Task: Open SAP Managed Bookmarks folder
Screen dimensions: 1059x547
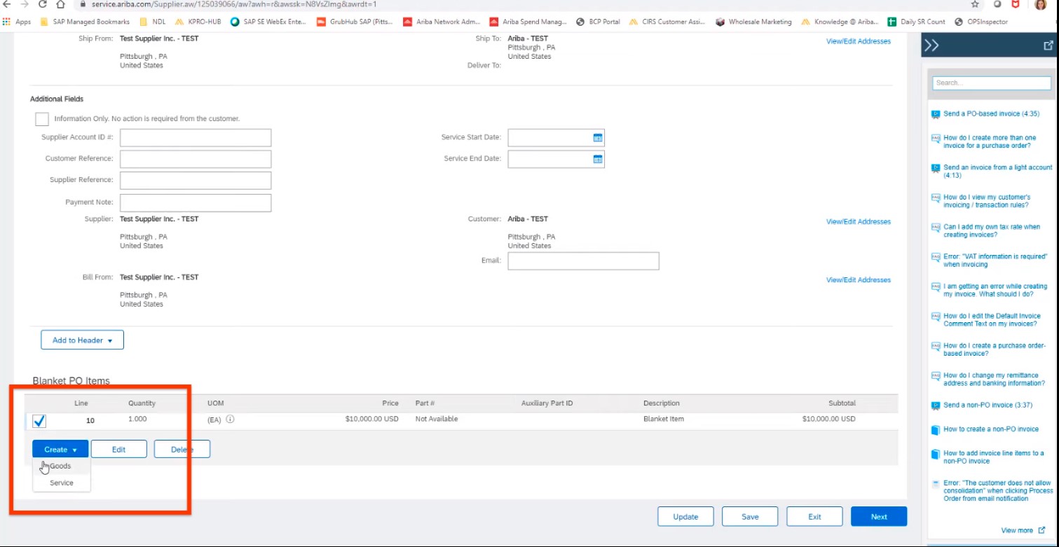Action: (85, 22)
